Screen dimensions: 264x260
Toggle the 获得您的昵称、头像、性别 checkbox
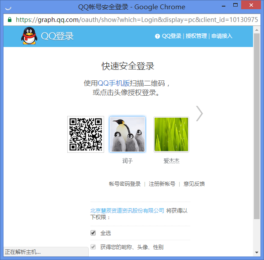point(93,247)
